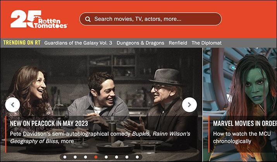Click the magnifying glass search icon
The height and width of the screenshot is (162, 277).
coord(88,19)
